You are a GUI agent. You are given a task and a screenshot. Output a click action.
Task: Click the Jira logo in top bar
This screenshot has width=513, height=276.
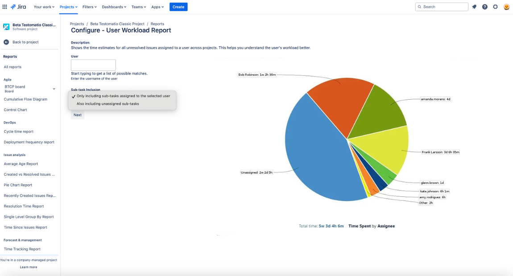[17, 7]
